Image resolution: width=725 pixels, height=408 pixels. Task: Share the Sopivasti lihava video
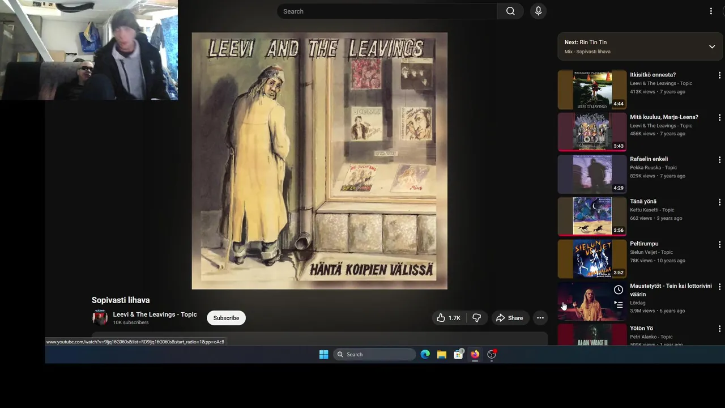point(510,318)
